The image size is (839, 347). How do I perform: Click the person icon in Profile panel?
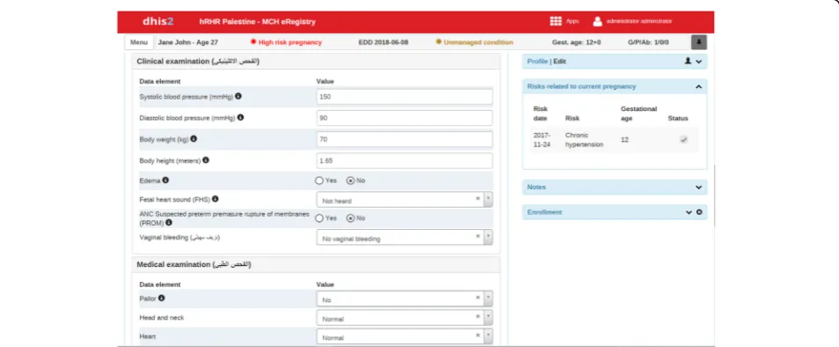688,61
